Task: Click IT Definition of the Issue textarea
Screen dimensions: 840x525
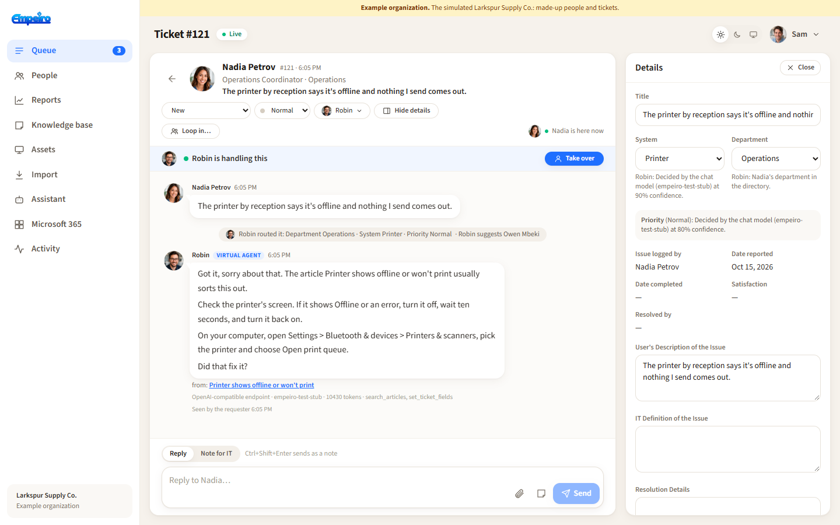Action: 728,449
